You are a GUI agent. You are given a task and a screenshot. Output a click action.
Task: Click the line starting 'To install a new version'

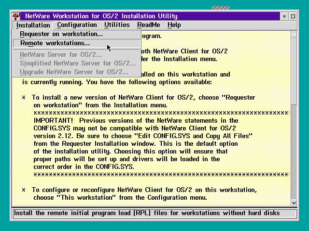pyautogui.click(x=143, y=97)
